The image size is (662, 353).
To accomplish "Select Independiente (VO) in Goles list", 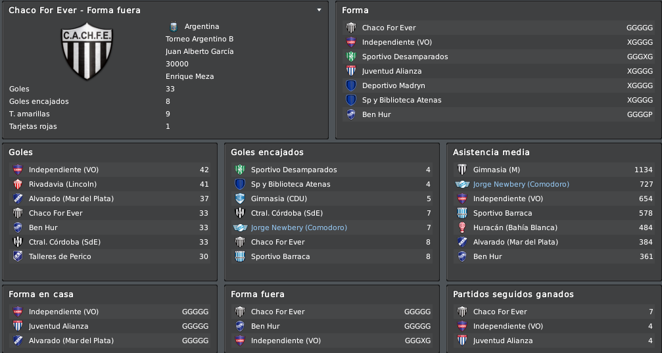I will click(x=110, y=170).
